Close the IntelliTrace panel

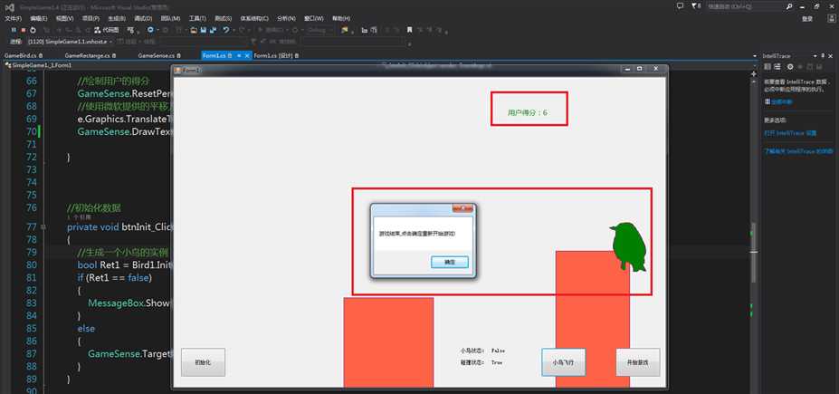click(x=830, y=55)
